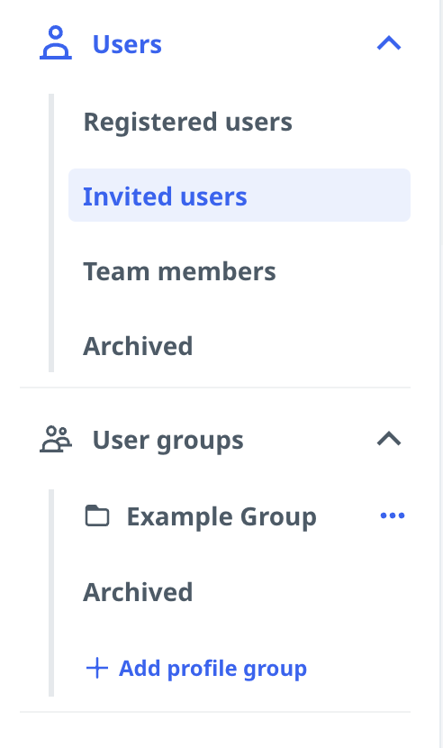The width and height of the screenshot is (443, 748).
Task: Click the person icon beside Users
Action: coord(56,43)
